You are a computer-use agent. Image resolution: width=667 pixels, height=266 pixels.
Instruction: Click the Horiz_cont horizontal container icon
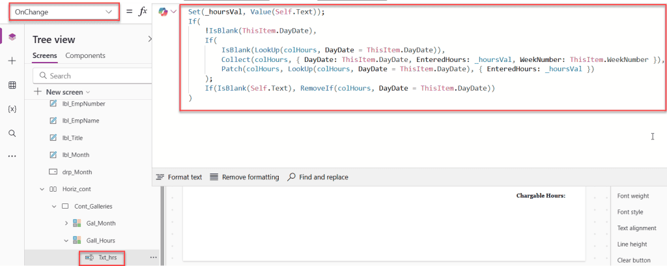click(x=53, y=189)
